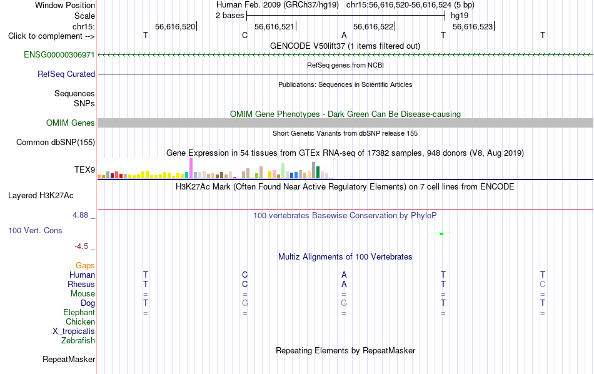Click the Sequences track label
Screen dimensions: 594x374
coord(74,94)
